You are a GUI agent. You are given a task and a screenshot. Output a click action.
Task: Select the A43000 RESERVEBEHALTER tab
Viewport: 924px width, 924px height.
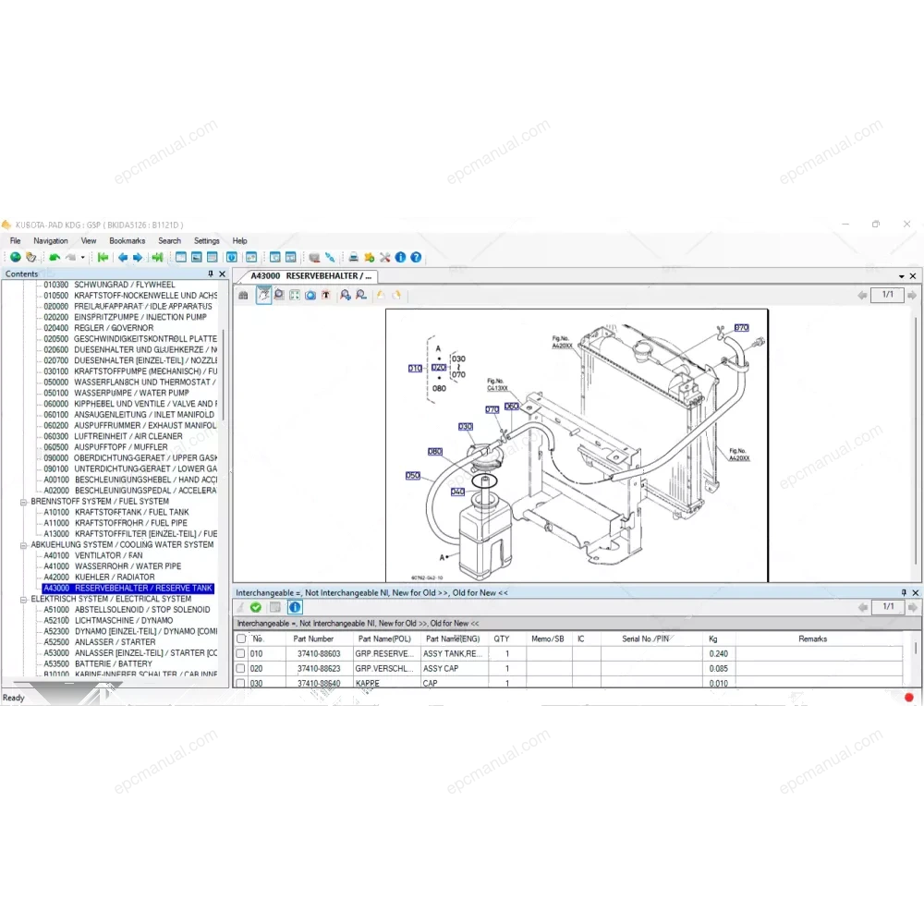coord(310,275)
